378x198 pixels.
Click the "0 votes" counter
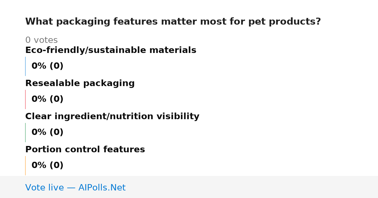(x=41, y=40)
